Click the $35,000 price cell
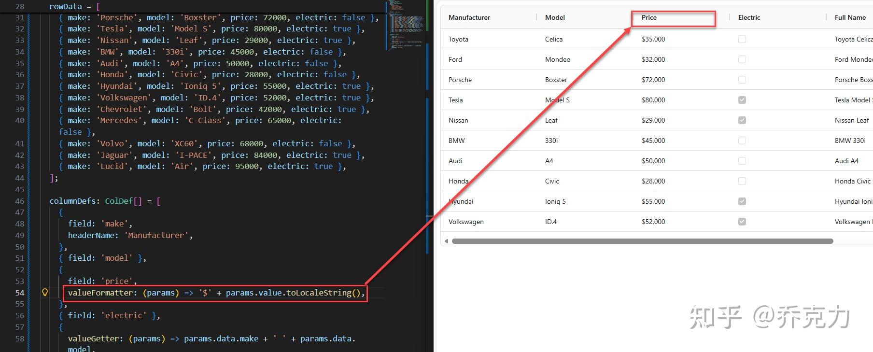 [653, 39]
